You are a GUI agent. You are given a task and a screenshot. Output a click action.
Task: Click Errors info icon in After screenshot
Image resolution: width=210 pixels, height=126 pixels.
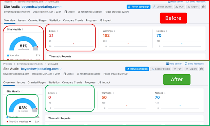57,93
